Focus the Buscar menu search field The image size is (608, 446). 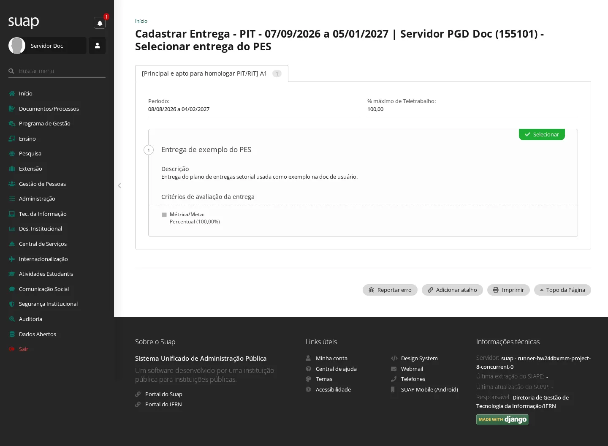tap(57, 71)
